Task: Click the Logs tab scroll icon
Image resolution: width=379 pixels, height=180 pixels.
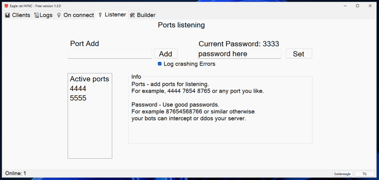Action: coord(36,15)
